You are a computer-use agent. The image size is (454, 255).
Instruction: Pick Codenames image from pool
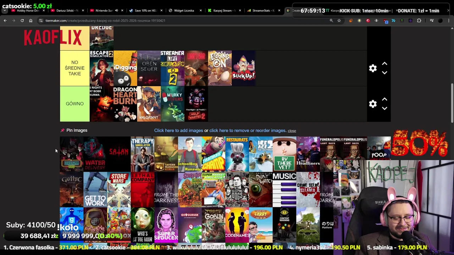click(237, 225)
